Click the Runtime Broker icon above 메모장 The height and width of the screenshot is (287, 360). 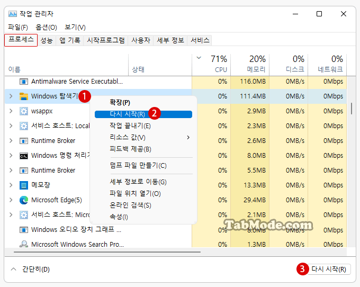click(24, 171)
